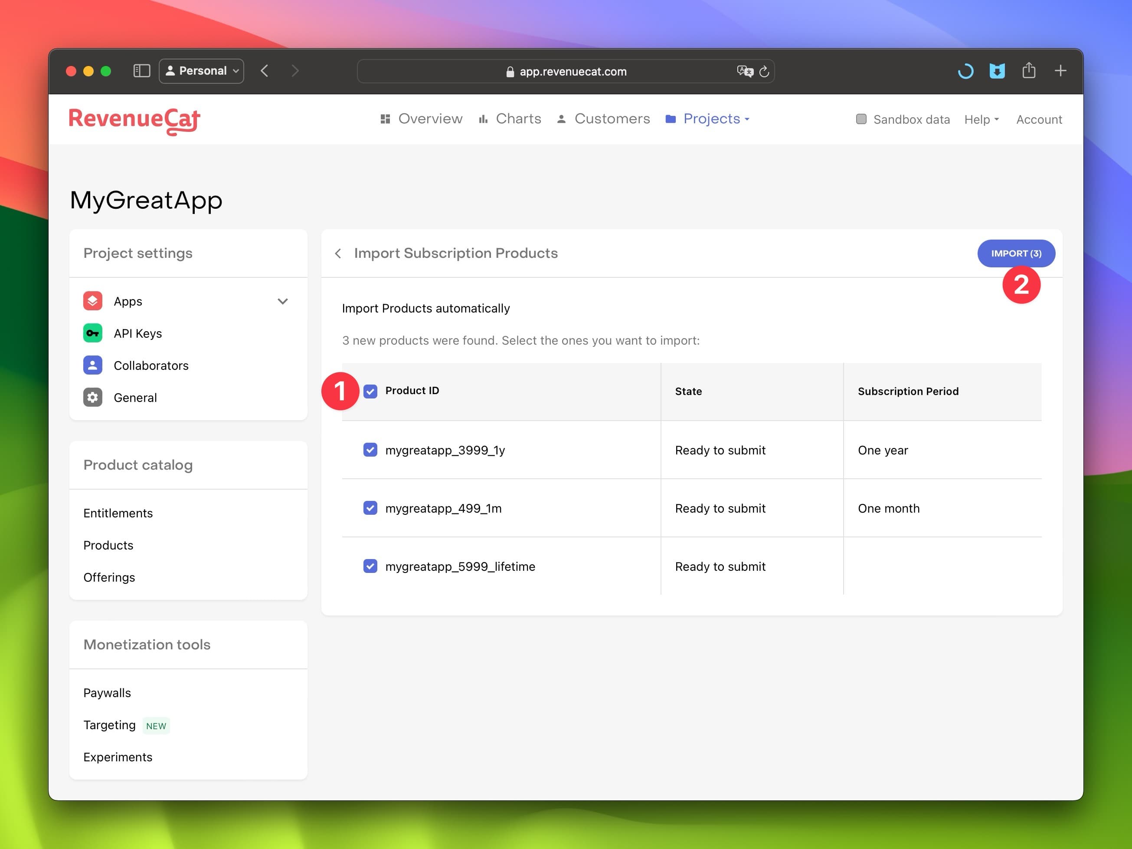
Task: Click the IMPORT (3) button
Action: 1016,253
